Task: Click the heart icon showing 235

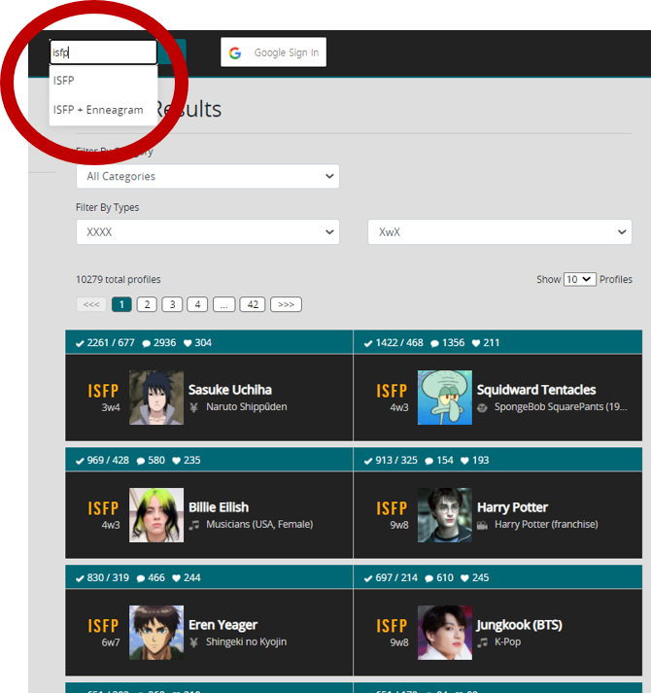Action: (x=176, y=461)
